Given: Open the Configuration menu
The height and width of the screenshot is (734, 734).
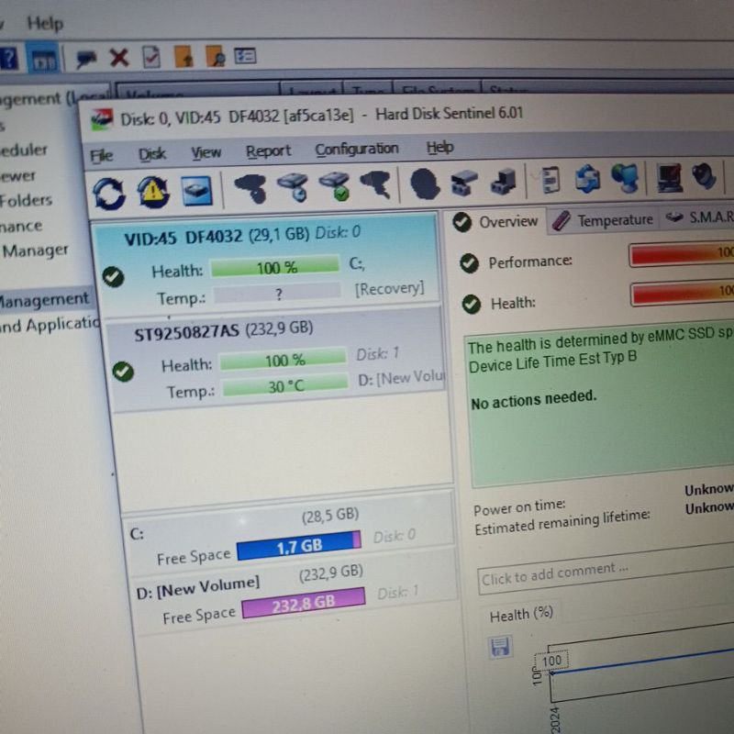Looking at the screenshot, I should (x=357, y=149).
